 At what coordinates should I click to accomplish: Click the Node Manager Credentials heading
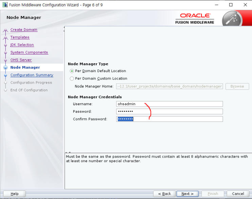click(95, 97)
